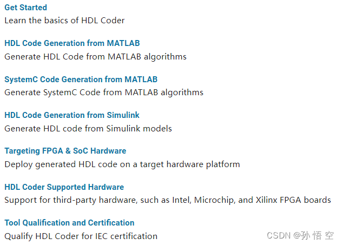Viewport: 342px width, 245px height.
Task: Open the Get Started link
Action: 26,8
